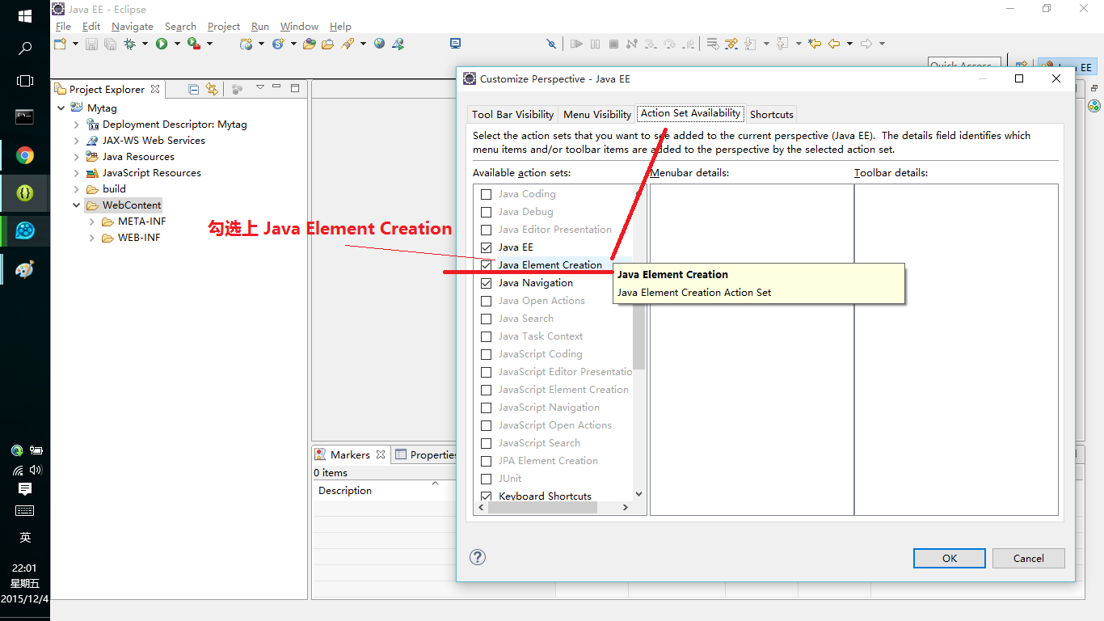Uncheck the Java Navigation checkbox
Image resolution: width=1104 pixels, height=621 pixels.
(486, 283)
